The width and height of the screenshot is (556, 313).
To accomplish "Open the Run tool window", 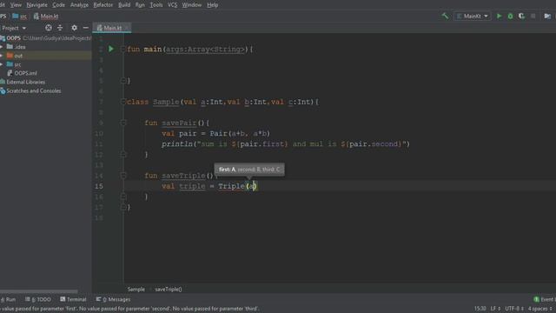I will pos(8,299).
